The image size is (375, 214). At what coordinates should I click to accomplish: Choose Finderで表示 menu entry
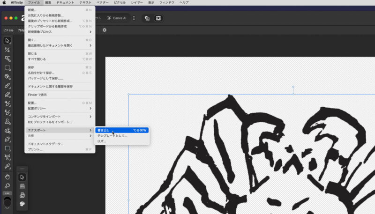(x=60, y=95)
